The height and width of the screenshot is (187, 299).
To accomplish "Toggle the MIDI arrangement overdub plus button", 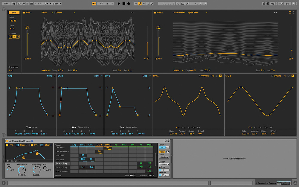I will point(136,4).
